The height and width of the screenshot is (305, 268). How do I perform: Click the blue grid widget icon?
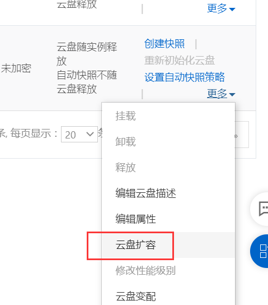pyautogui.click(x=260, y=251)
